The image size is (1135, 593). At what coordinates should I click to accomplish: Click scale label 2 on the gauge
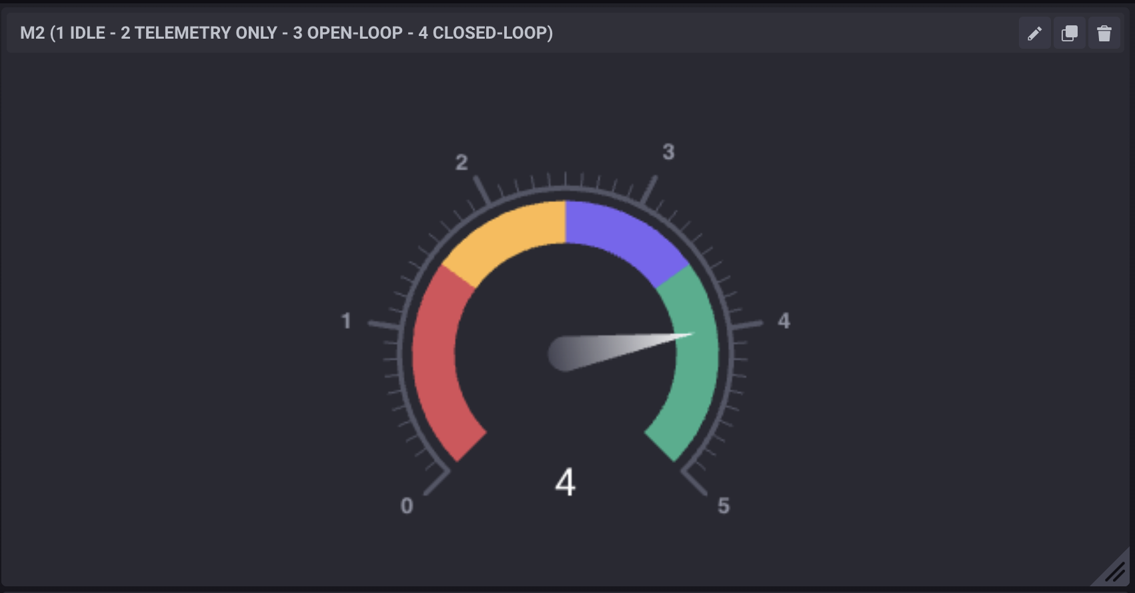(x=461, y=162)
